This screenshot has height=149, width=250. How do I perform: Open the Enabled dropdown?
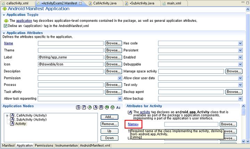tap(240, 57)
